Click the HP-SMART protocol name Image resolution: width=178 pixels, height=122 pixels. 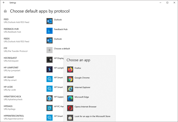(x=9, y=77)
